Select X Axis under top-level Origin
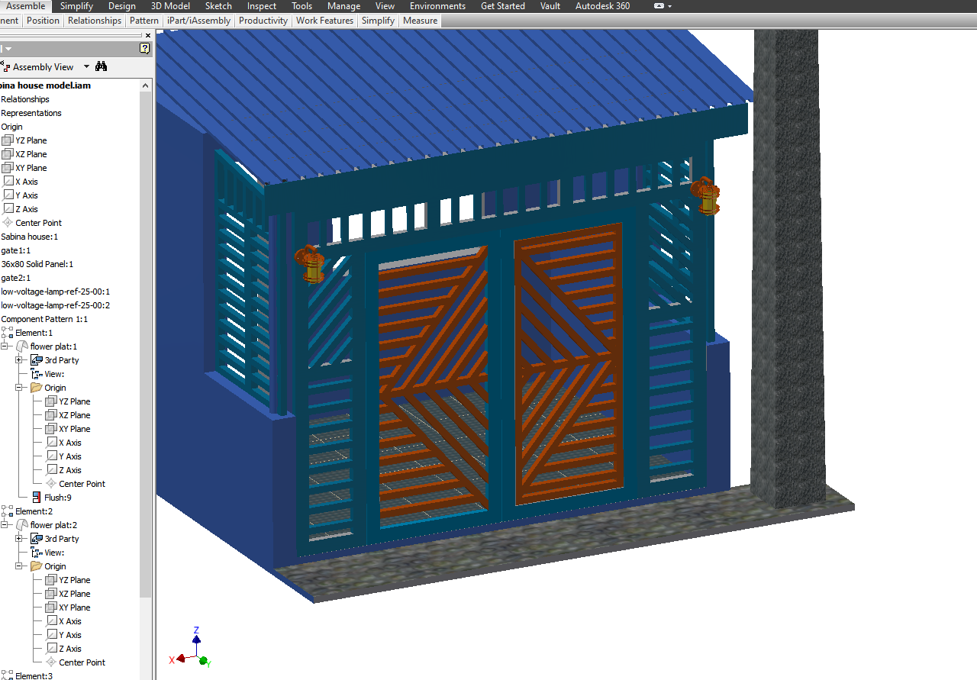The image size is (977, 680). point(21,182)
